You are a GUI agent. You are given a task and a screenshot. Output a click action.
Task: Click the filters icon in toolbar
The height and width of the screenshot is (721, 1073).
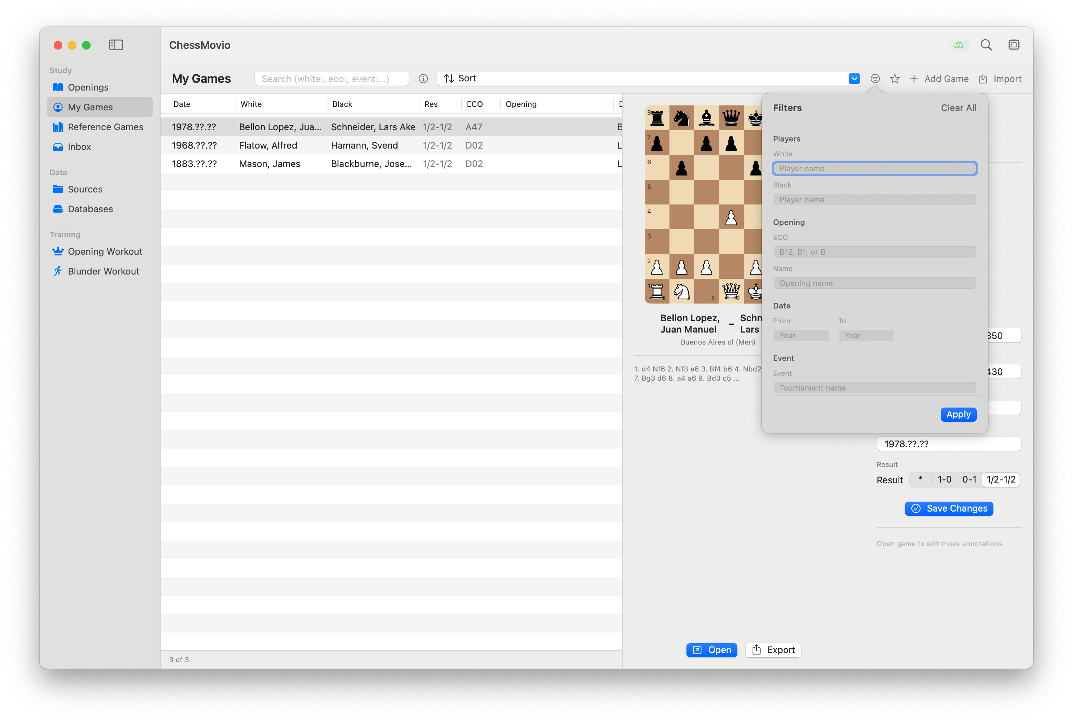click(875, 79)
